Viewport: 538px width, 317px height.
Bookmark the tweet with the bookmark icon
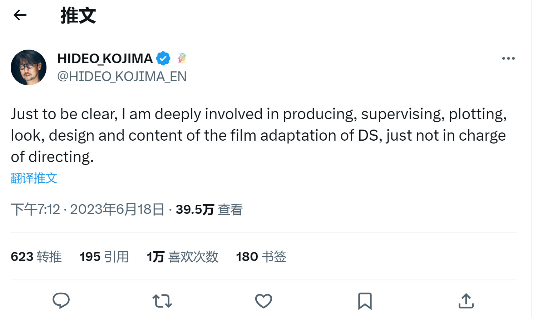pyautogui.click(x=365, y=301)
